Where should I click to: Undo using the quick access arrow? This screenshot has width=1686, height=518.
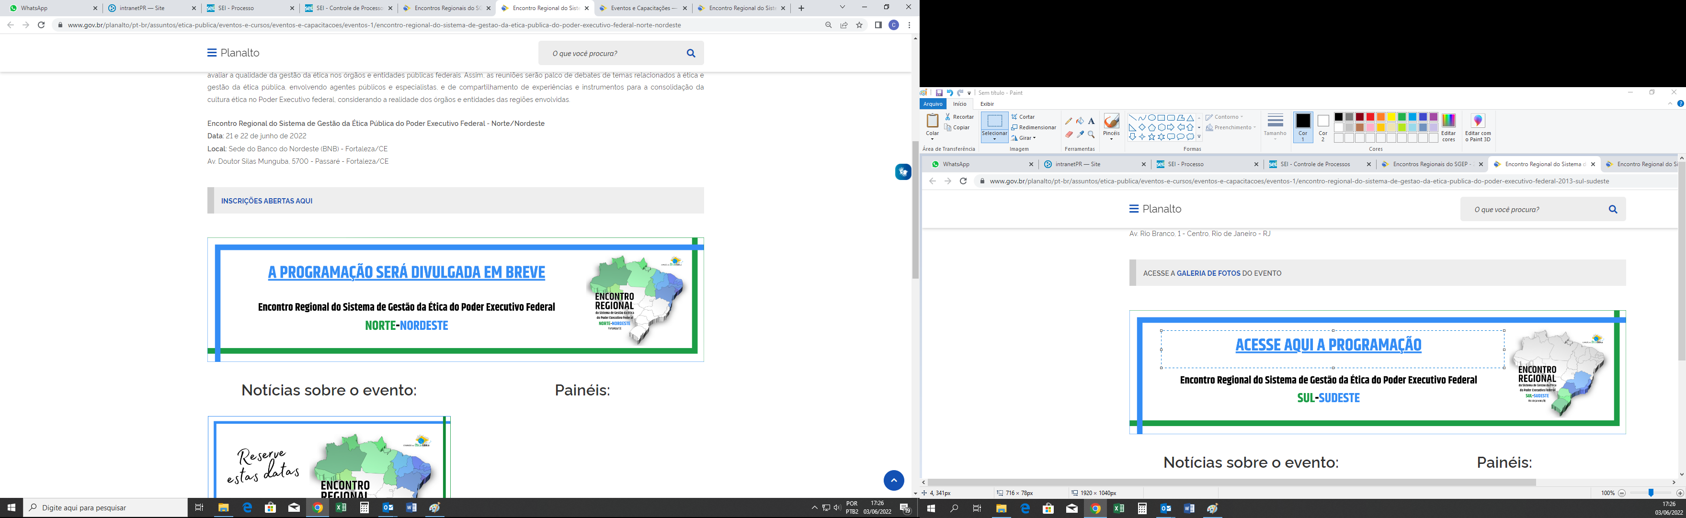950,93
